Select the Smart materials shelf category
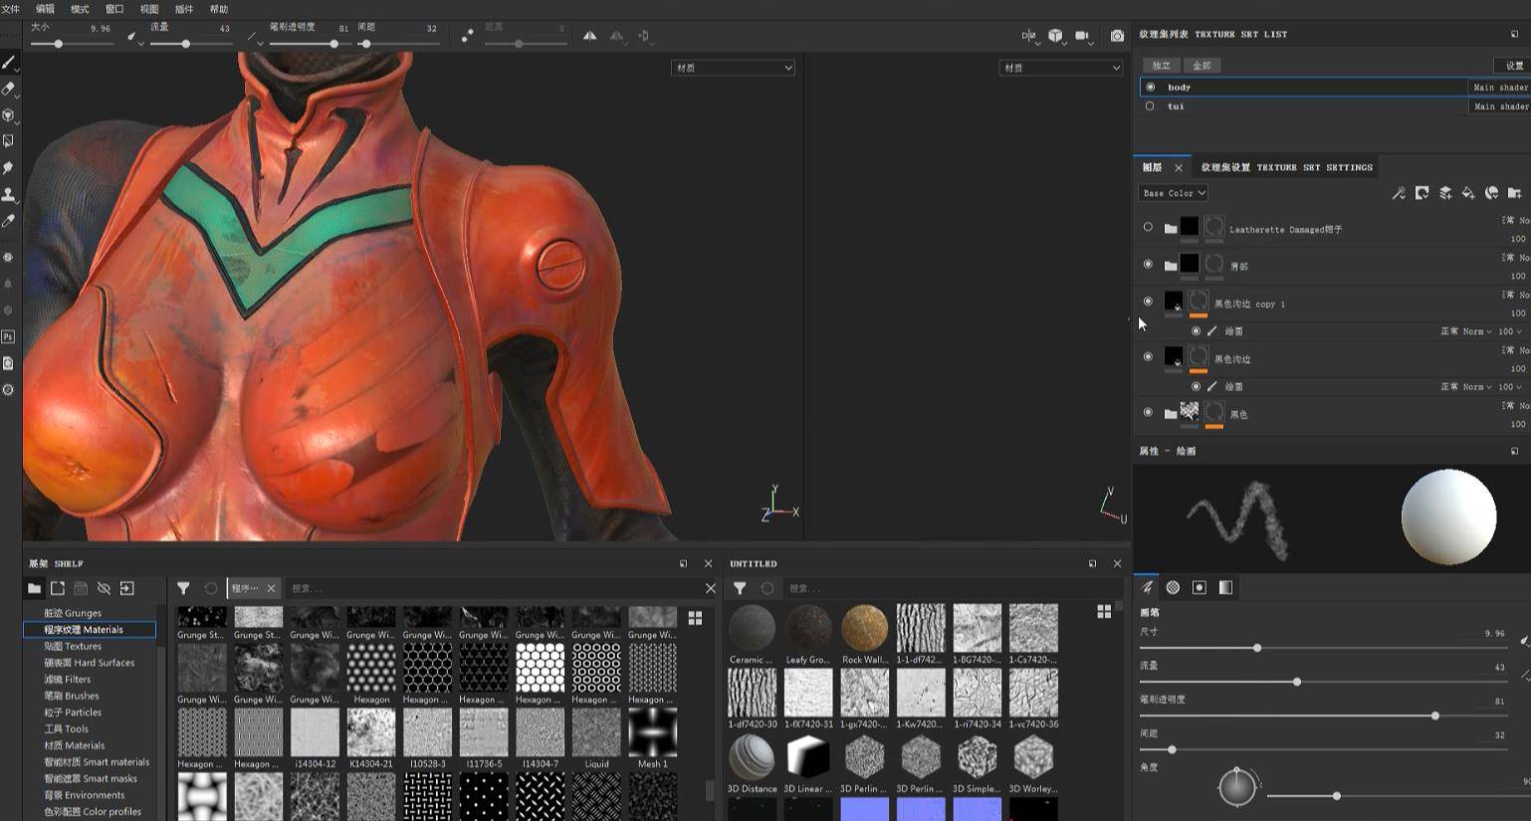1531x821 pixels. pos(97,762)
